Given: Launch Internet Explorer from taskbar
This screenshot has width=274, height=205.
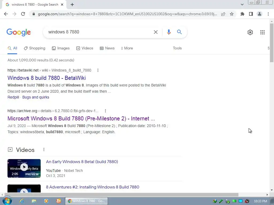Looking at the screenshot, I should (x=21, y=201).
